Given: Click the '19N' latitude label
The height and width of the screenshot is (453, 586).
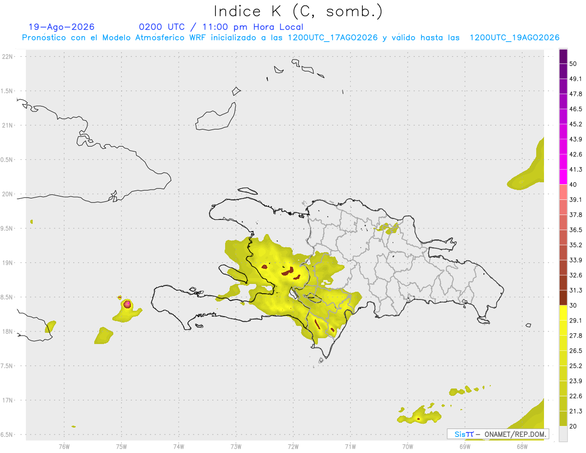Looking at the screenshot, I should point(8,262).
